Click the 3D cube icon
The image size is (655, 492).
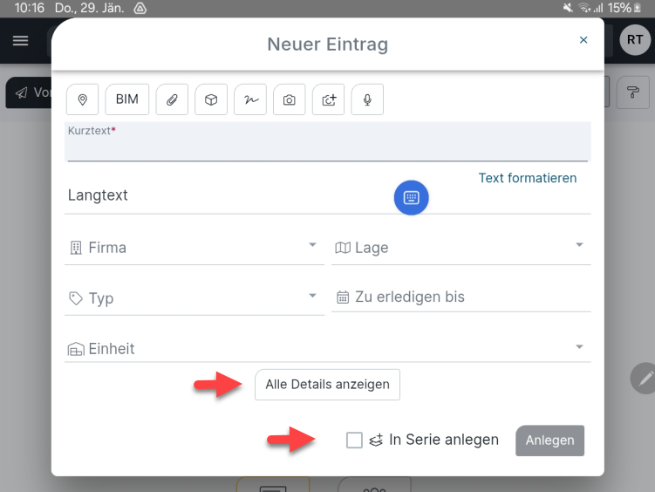click(211, 100)
